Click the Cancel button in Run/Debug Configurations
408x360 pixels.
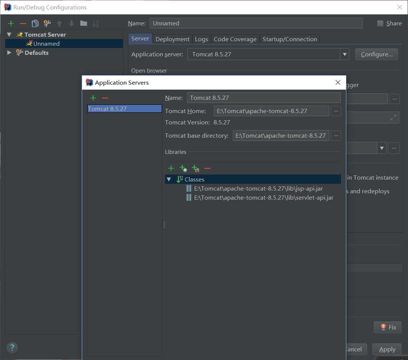click(357, 349)
